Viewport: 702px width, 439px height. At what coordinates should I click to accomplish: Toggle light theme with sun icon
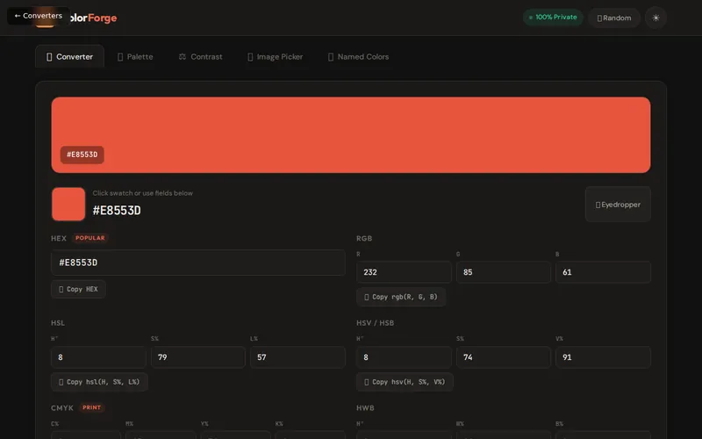[x=655, y=18]
